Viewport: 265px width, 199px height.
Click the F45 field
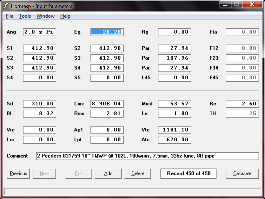242,78
